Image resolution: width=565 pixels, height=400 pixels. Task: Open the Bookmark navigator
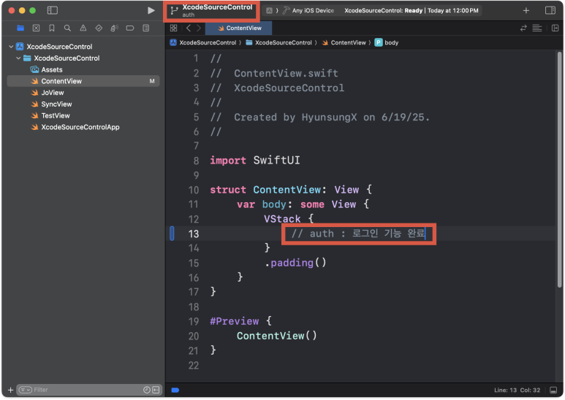(x=52, y=28)
